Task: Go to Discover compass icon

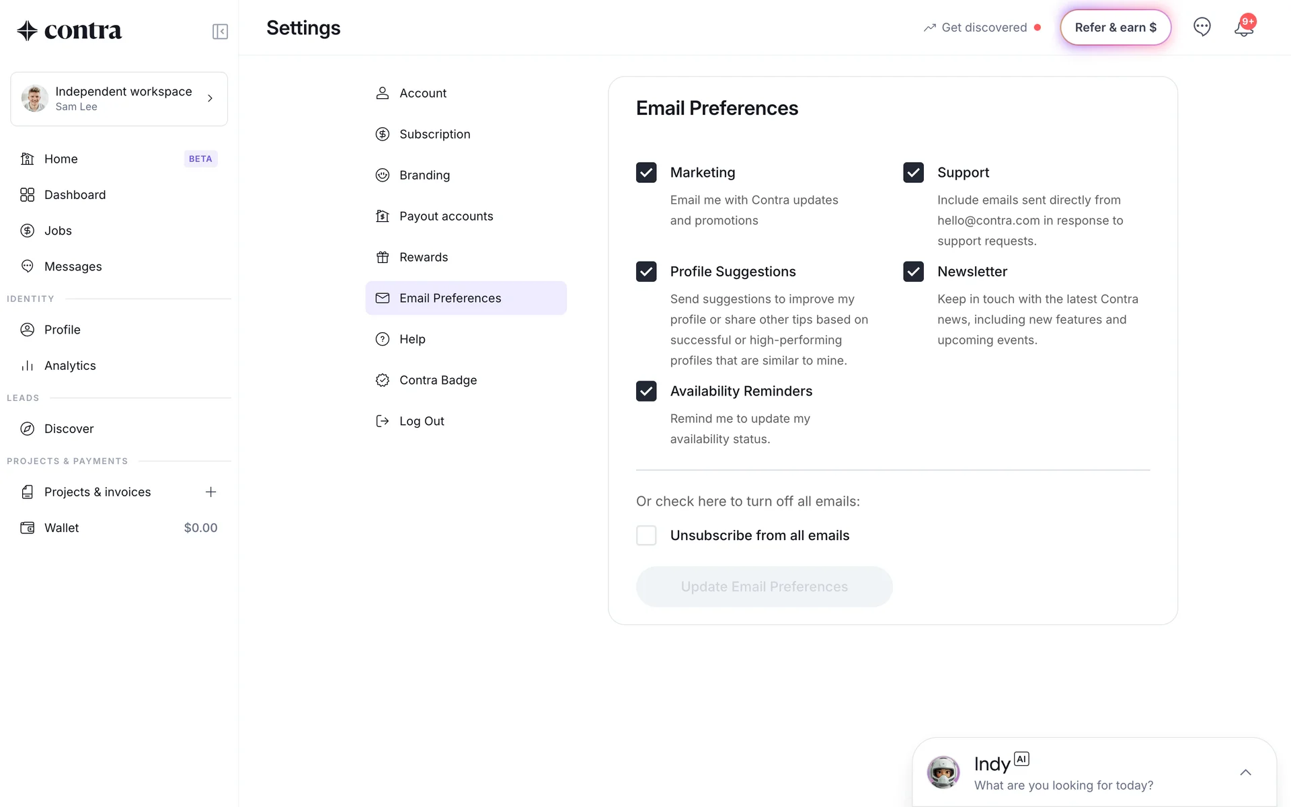Action: pos(28,429)
